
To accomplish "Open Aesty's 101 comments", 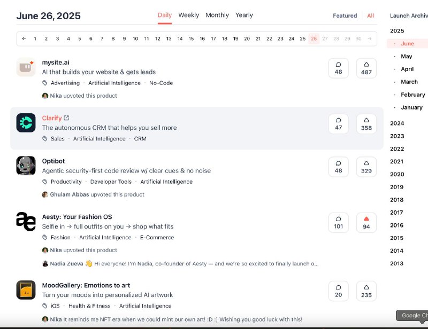I will click(339, 223).
